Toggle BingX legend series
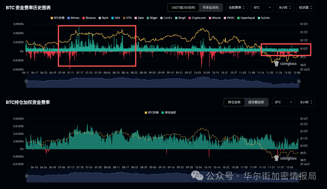327x189 pixels. [x=180, y=18]
